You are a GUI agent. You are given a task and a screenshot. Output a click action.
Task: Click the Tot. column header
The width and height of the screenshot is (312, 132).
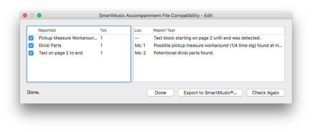click(114, 30)
